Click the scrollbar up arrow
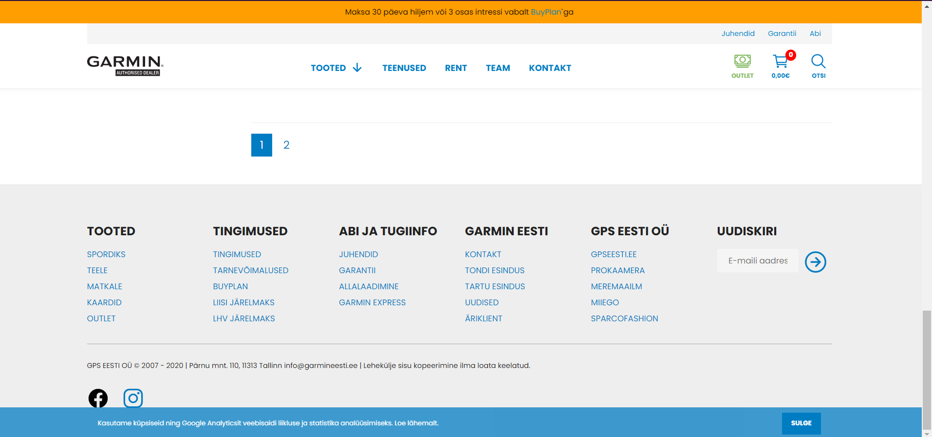932x437 pixels. 927,6
